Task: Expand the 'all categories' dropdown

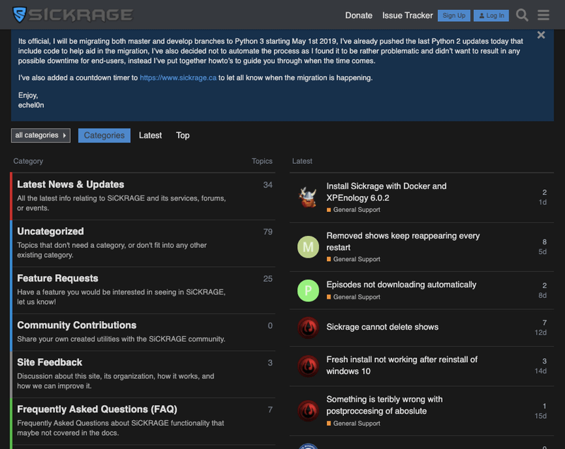Action: click(x=41, y=136)
